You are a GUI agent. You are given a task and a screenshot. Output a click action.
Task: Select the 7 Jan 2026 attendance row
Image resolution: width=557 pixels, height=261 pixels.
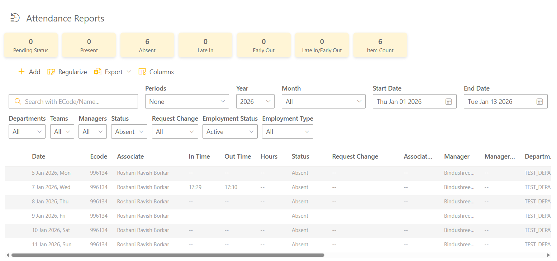click(x=143, y=187)
